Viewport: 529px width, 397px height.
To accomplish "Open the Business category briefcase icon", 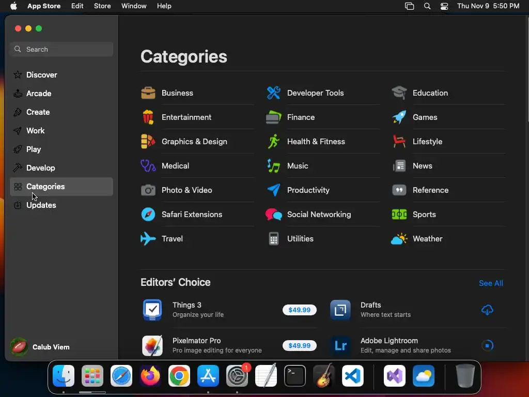I will pos(148,93).
